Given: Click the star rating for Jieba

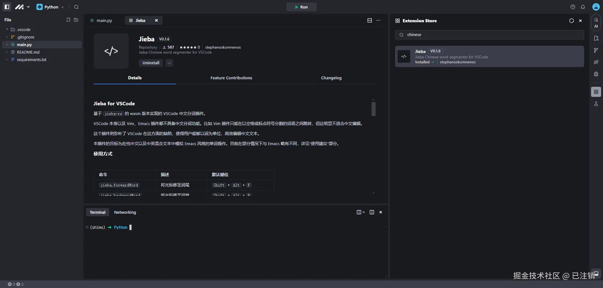Looking at the screenshot, I should pos(190,47).
